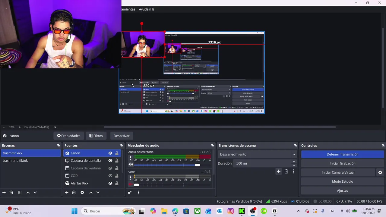Remove scene transition with trash icon
The height and width of the screenshot is (217, 386).
click(x=286, y=171)
